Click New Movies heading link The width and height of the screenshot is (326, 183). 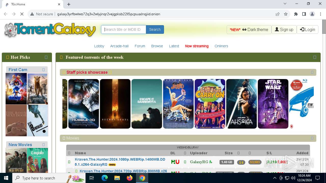pyautogui.click(x=20, y=145)
